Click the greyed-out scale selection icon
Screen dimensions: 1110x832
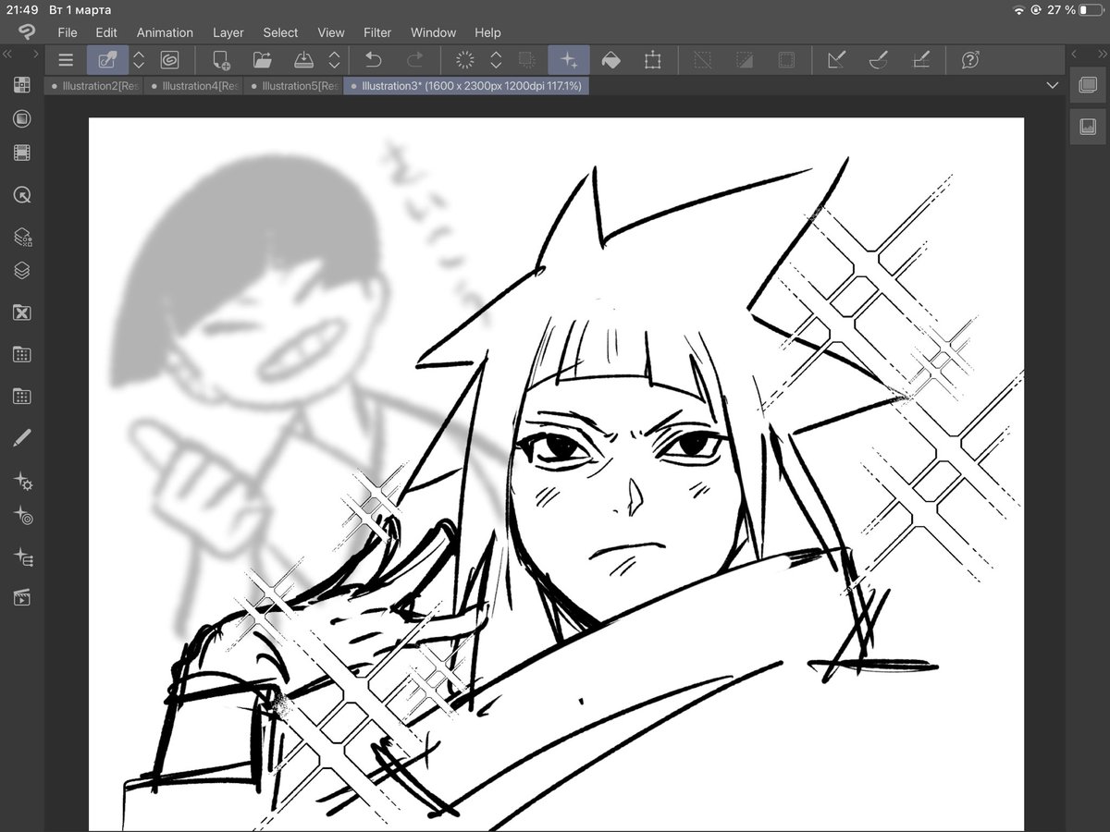coord(527,60)
